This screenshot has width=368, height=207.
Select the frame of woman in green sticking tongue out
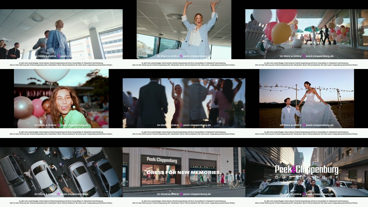coord(61,99)
